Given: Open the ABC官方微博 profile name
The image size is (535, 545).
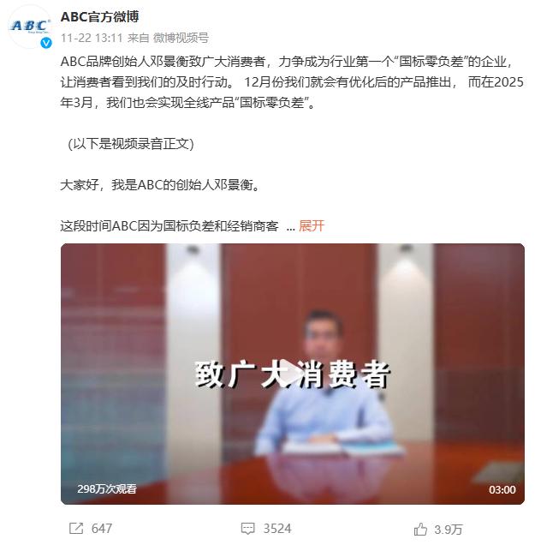Looking at the screenshot, I should [x=99, y=16].
